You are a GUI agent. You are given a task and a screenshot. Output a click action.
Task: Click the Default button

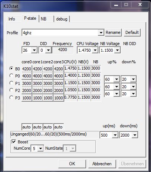pyautogui.click(x=132, y=32)
